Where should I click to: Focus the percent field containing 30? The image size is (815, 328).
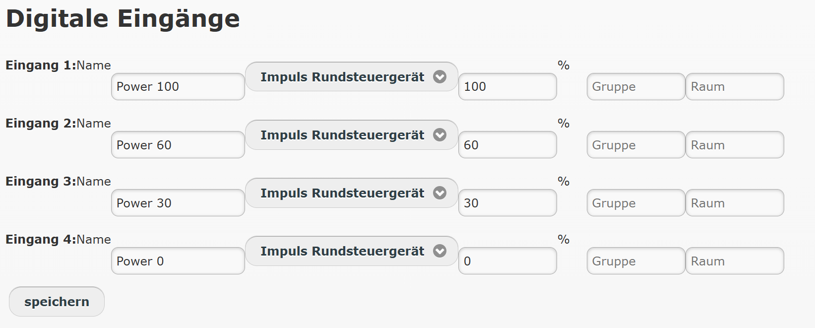(507, 203)
